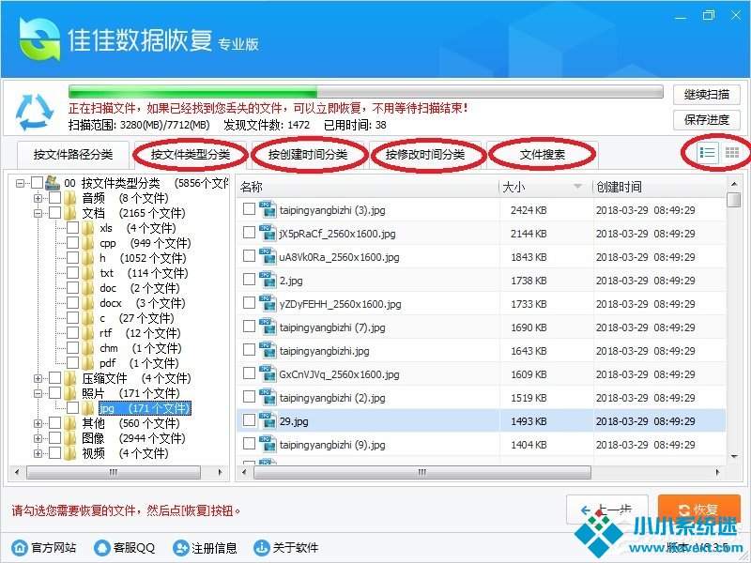Click the 关于软件 info icon
Viewport: 751px width, 563px height.
[262, 547]
